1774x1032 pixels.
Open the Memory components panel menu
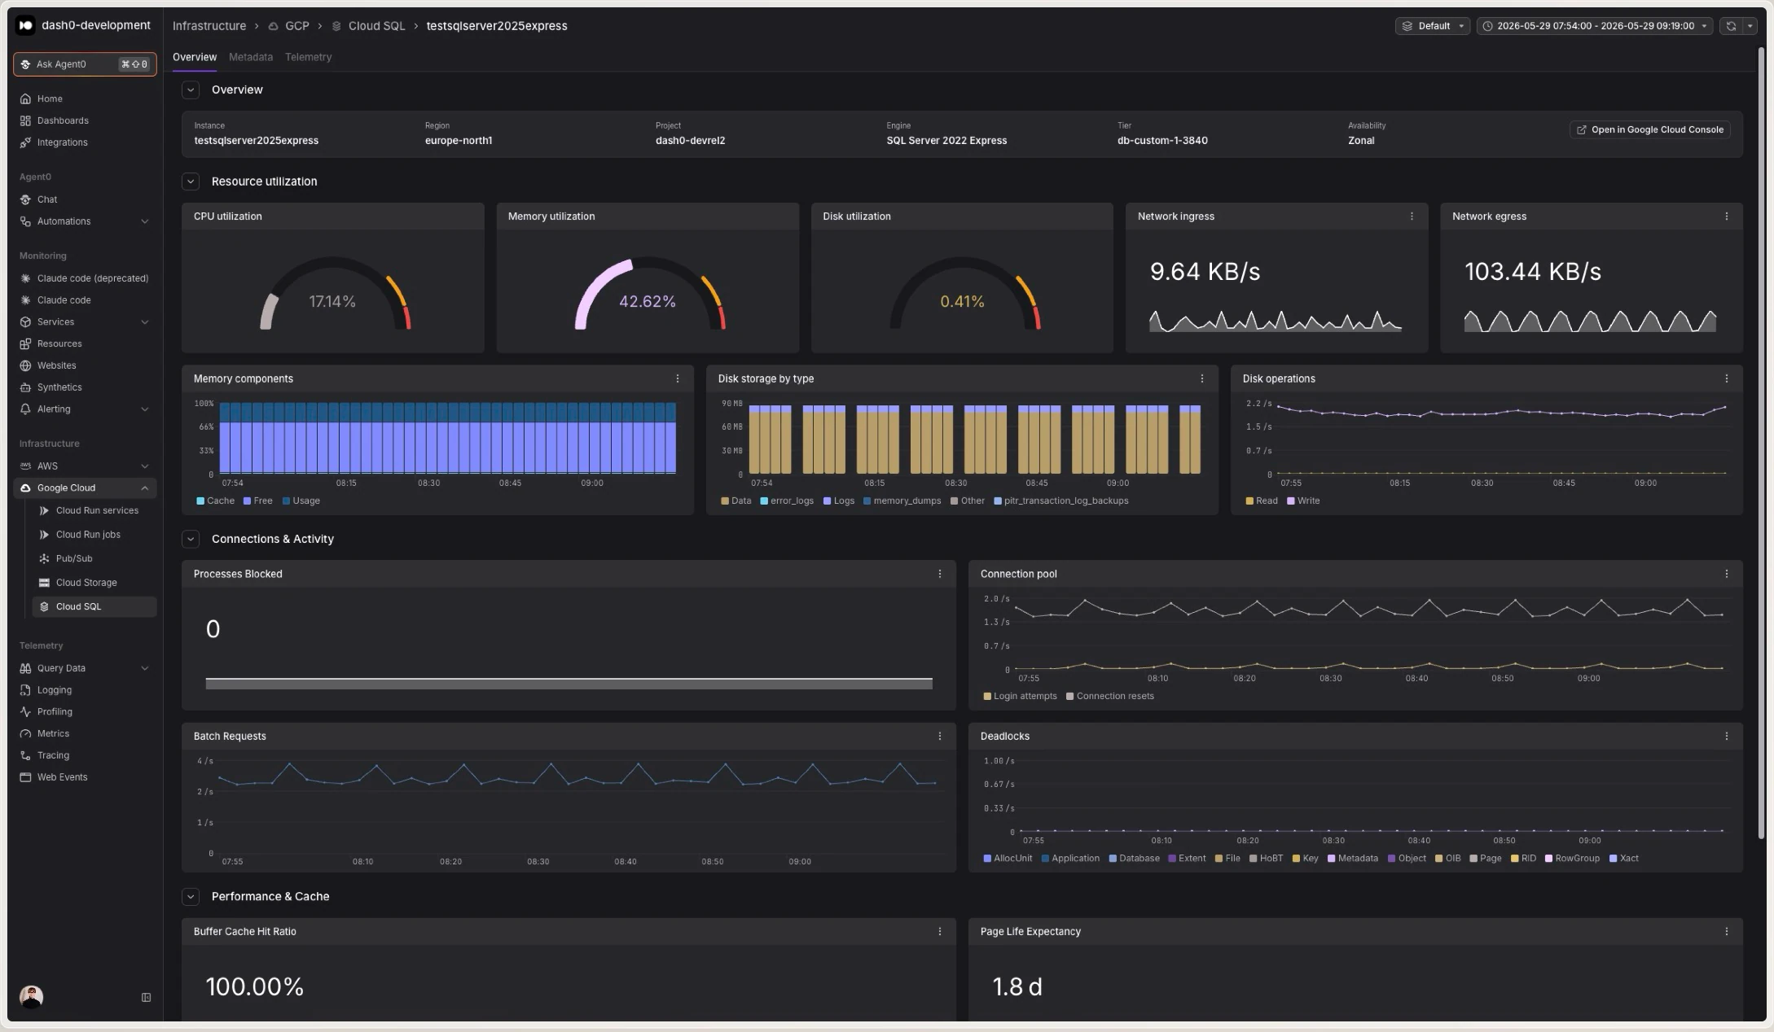(677, 378)
